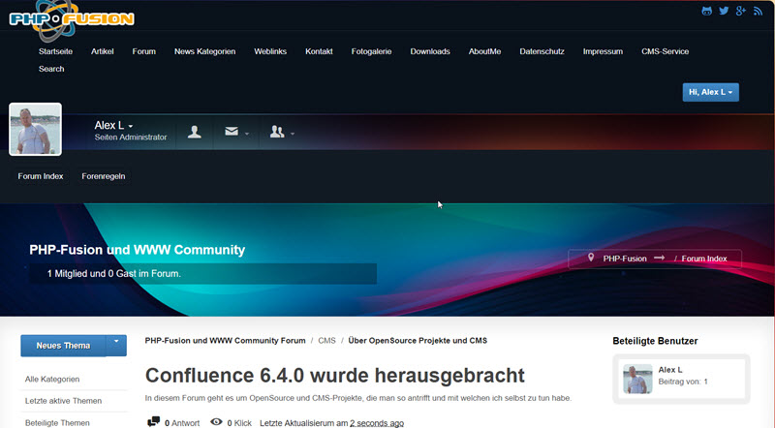Open Über OpenSource Projekte und CMS breadcrumb

[418, 341]
